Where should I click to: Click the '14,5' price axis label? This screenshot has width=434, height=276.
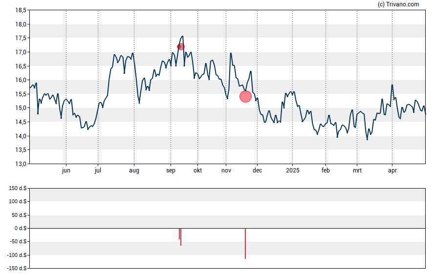21,122
